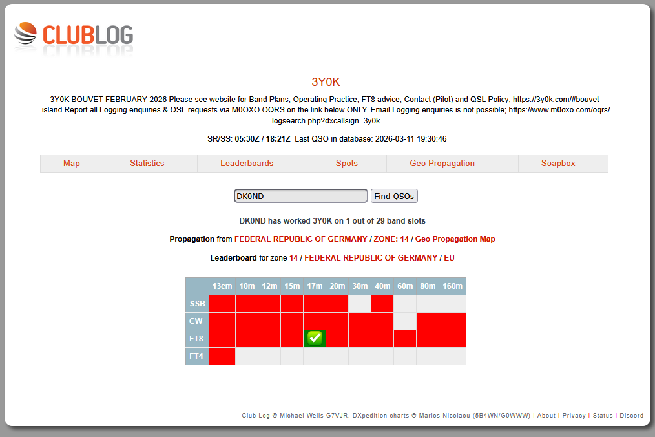The width and height of the screenshot is (655, 437).
Task: Open the About footer link
Action: pos(546,416)
